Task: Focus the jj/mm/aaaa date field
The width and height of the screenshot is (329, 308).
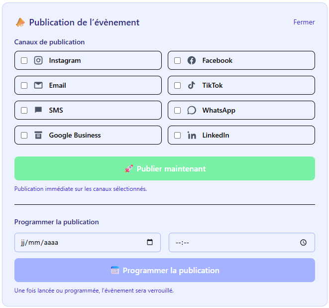Action: point(75,243)
